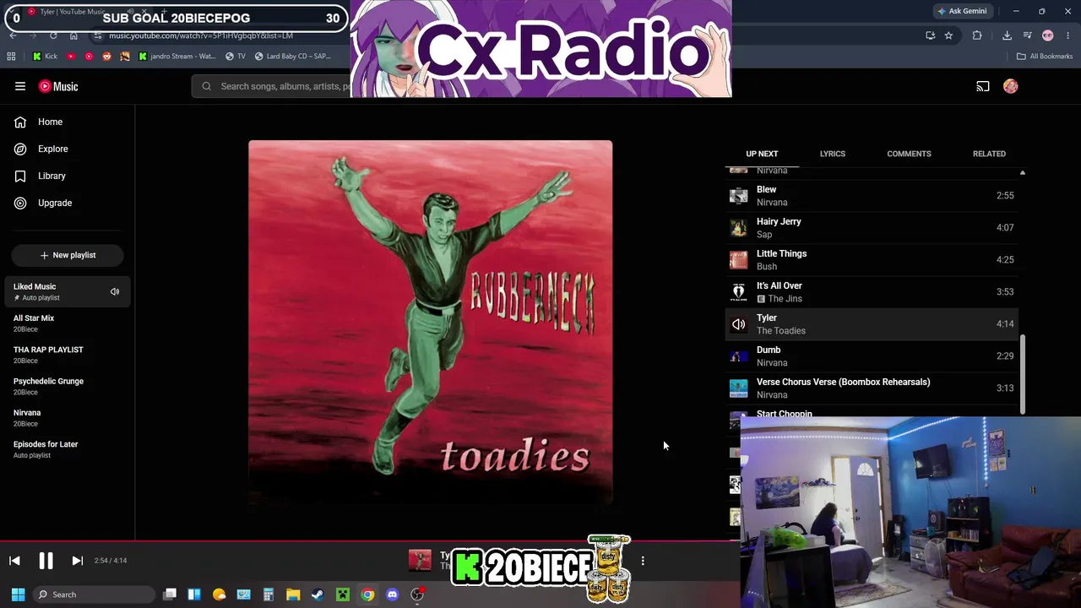This screenshot has height=608, width=1081.
Task: Switch to the RELATED tab
Action: pyautogui.click(x=989, y=154)
